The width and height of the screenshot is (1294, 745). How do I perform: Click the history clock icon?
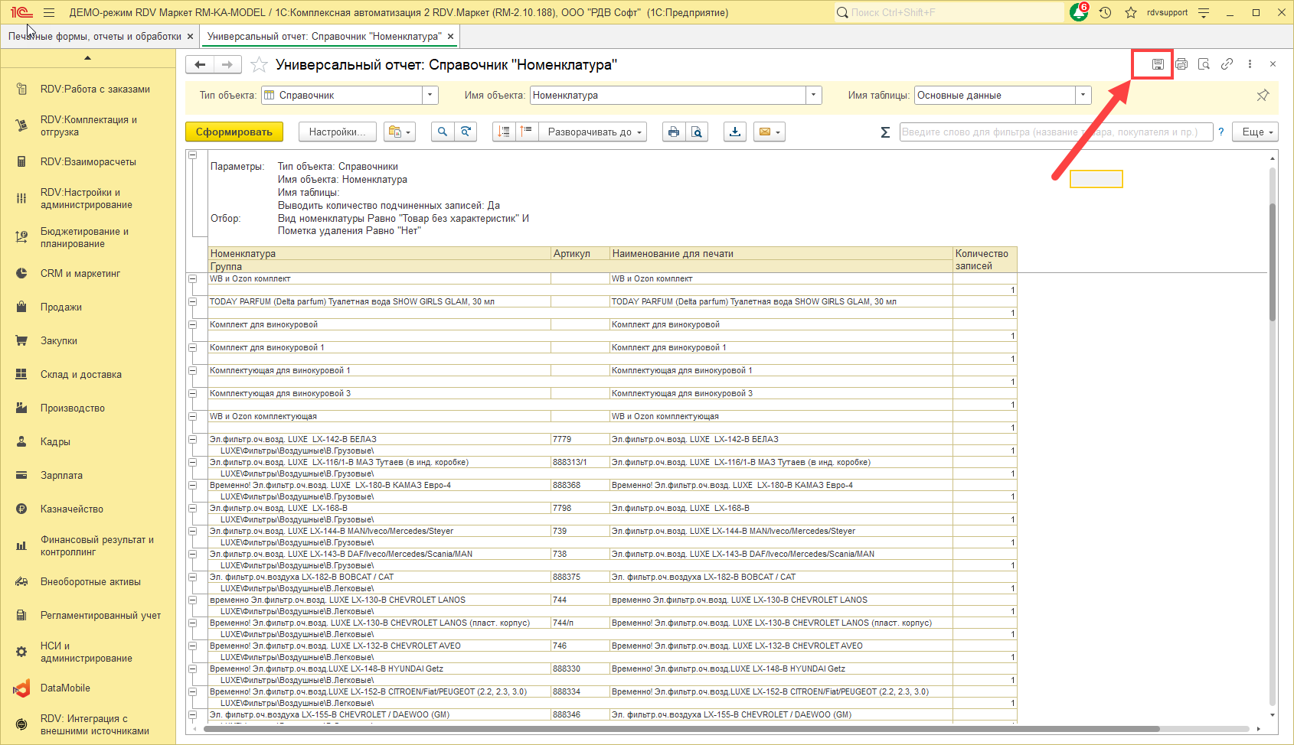(x=1105, y=12)
